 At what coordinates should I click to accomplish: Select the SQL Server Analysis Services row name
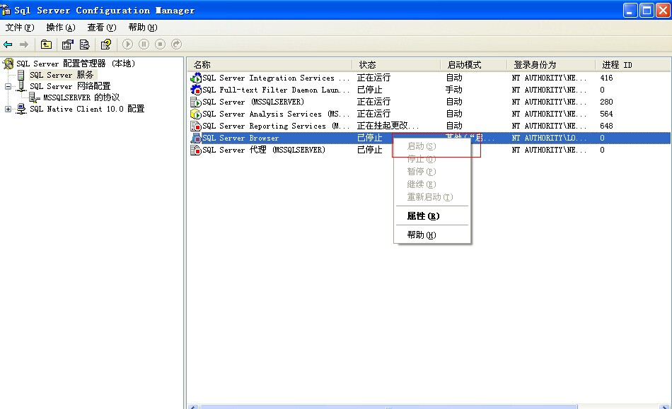[276, 114]
